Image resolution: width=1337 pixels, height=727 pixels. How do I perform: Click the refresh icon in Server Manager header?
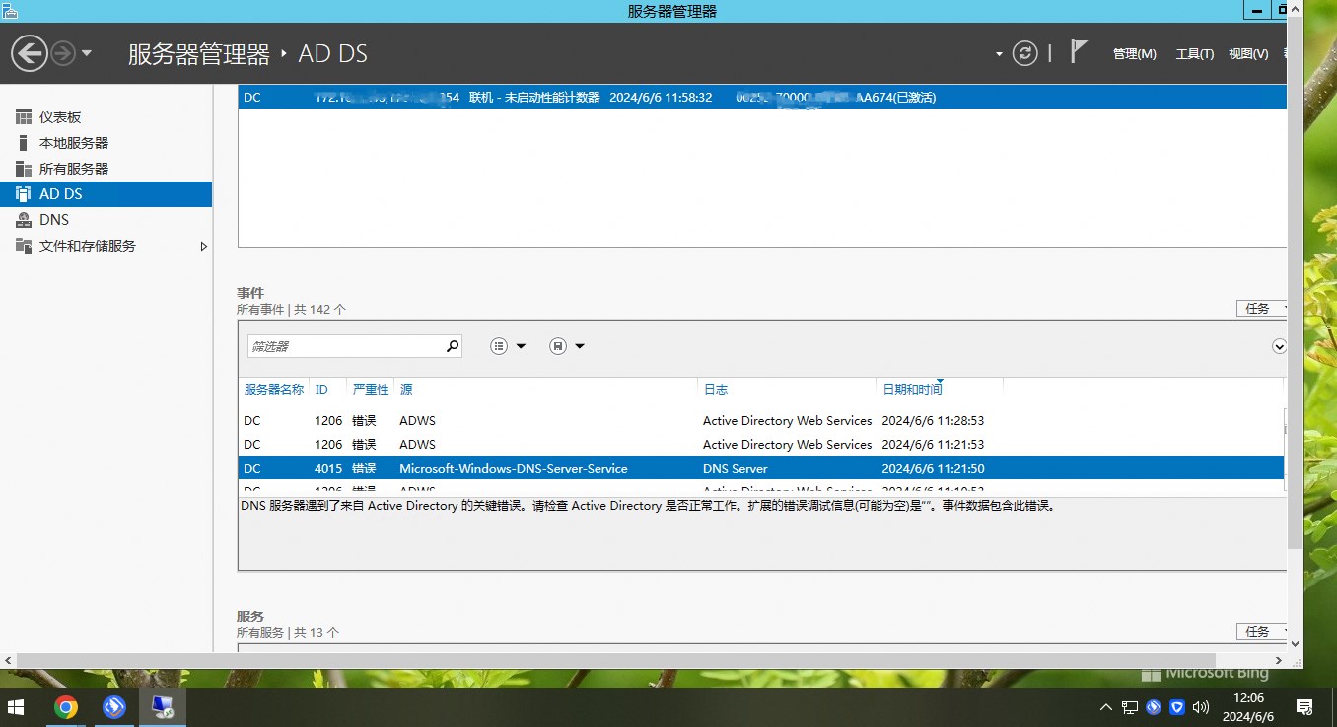[x=1025, y=53]
